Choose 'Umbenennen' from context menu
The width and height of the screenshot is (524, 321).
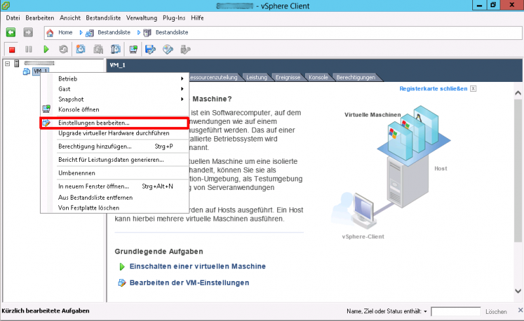(x=114, y=173)
